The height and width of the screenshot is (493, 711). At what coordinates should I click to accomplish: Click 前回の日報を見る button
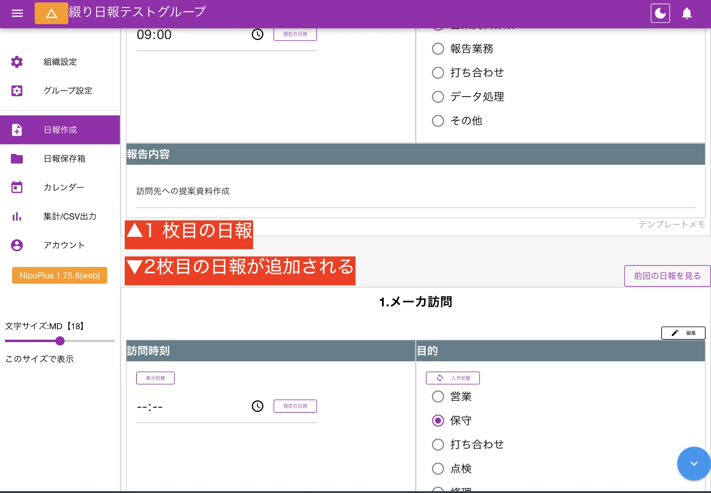667,276
